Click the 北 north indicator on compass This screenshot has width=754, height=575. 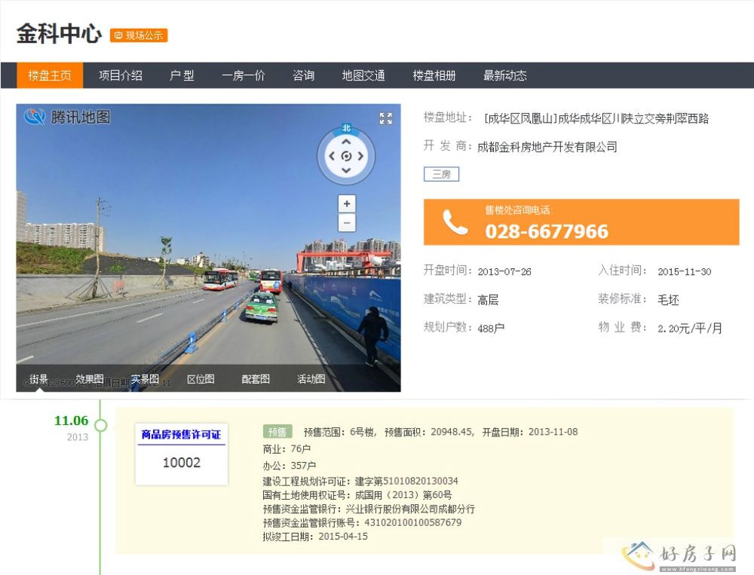click(x=346, y=128)
